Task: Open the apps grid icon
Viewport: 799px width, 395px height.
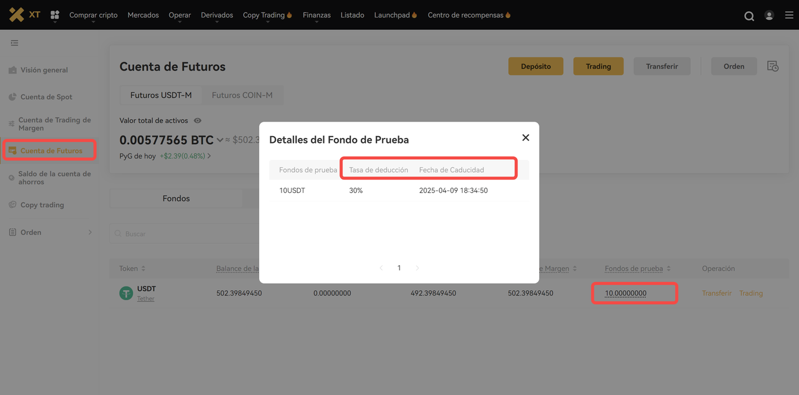Action: tap(55, 15)
